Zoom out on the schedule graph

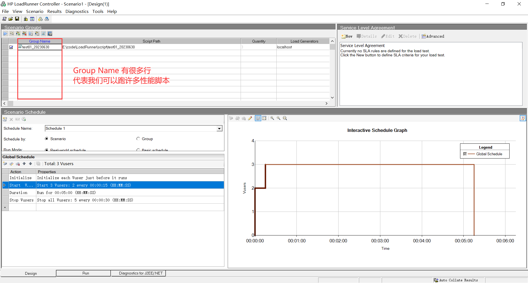point(279,118)
